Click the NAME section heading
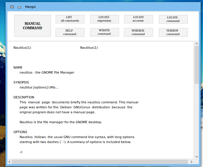 pos(18,67)
